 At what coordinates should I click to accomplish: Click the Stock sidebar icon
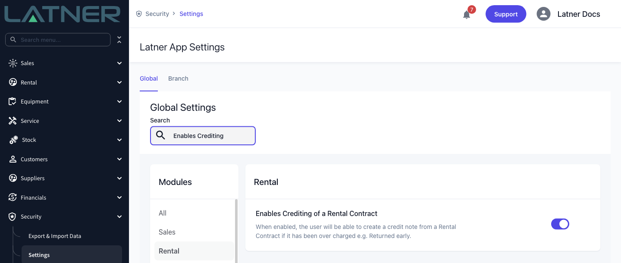13,140
